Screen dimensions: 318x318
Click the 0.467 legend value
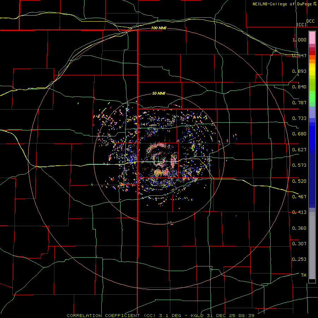pyautogui.click(x=299, y=197)
